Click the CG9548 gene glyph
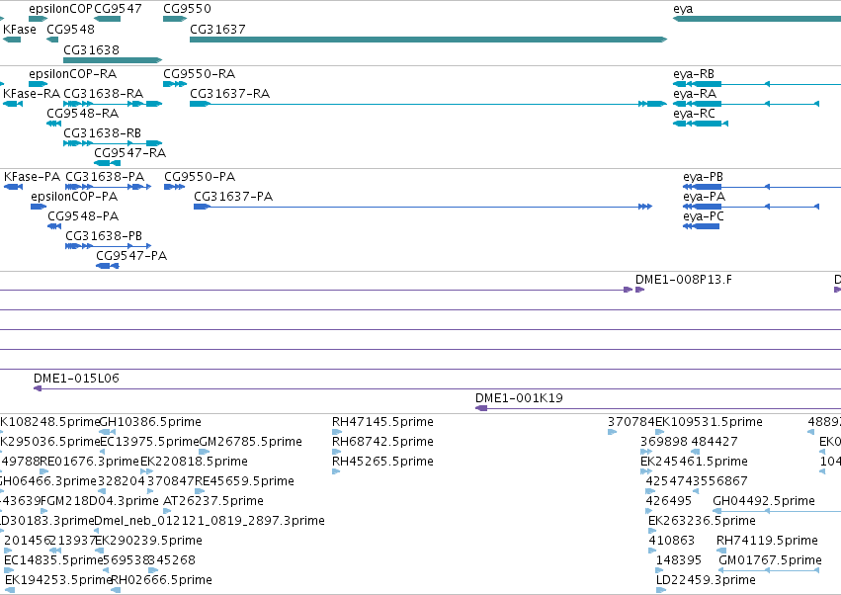 (x=52, y=40)
